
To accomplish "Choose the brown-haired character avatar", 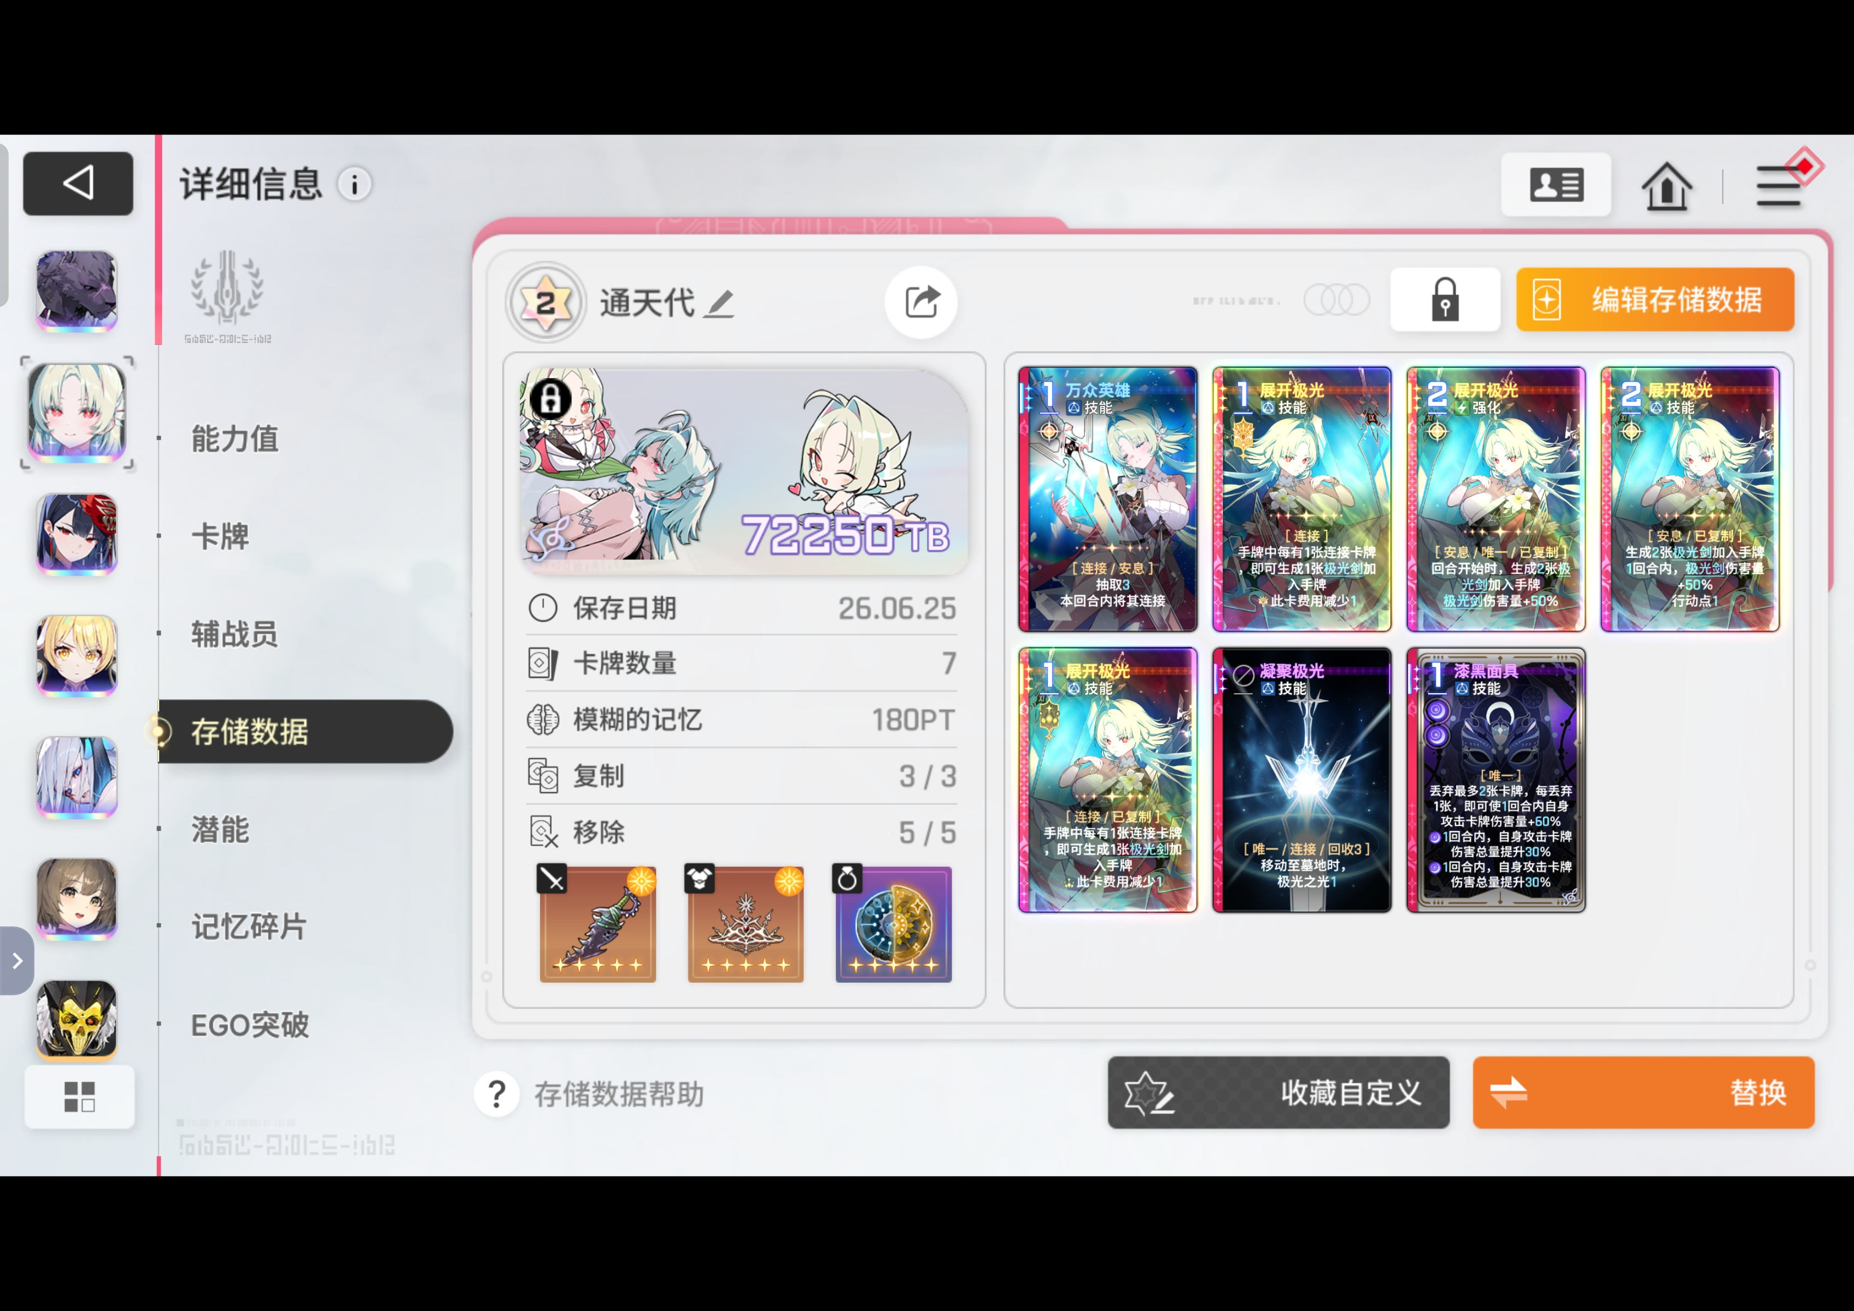I will click(x=77, y=899).
